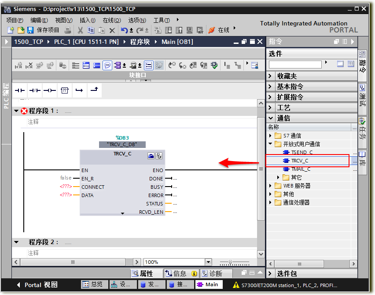Click the compile check icon in editor toolbar
This screenshot has width=375, height=295.
214,65
